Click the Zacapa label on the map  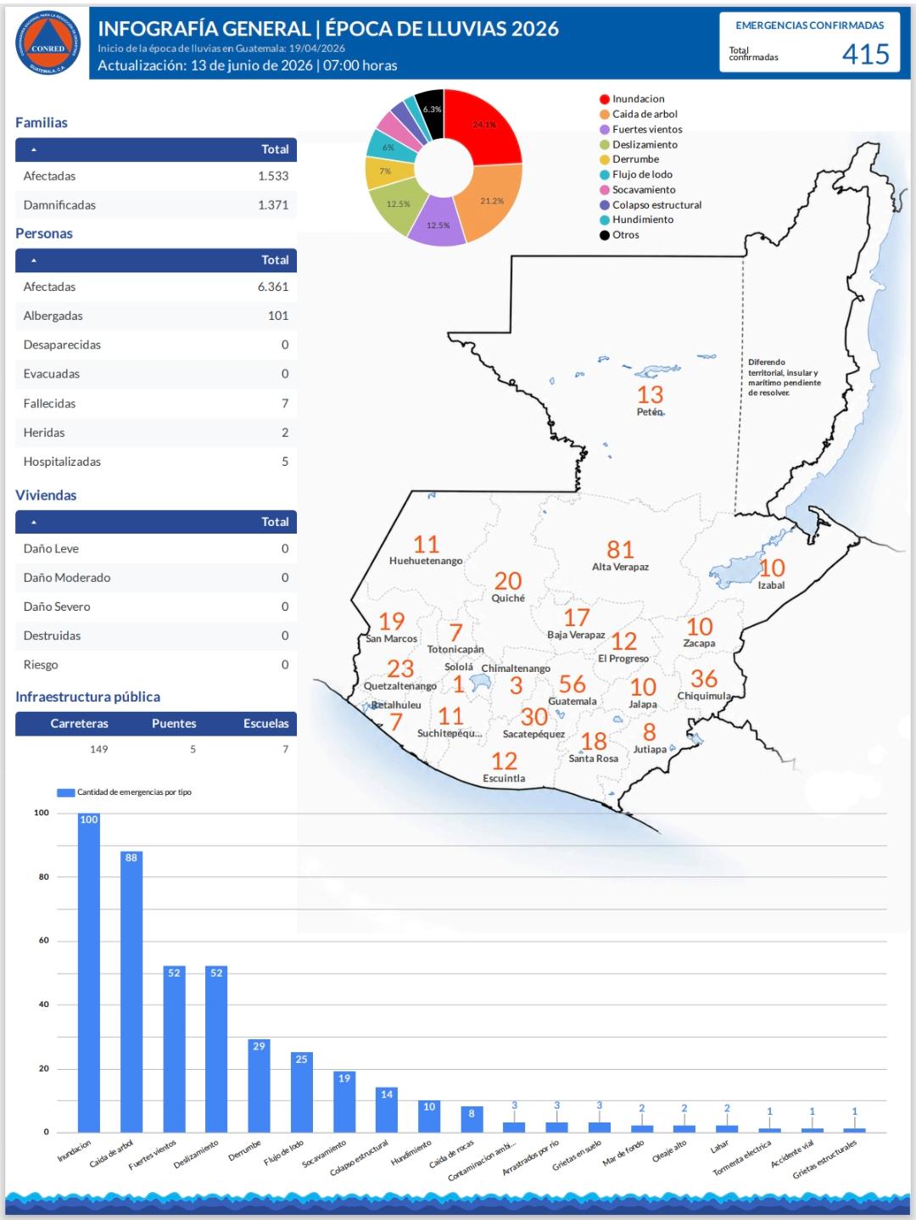tap(699, 643)
